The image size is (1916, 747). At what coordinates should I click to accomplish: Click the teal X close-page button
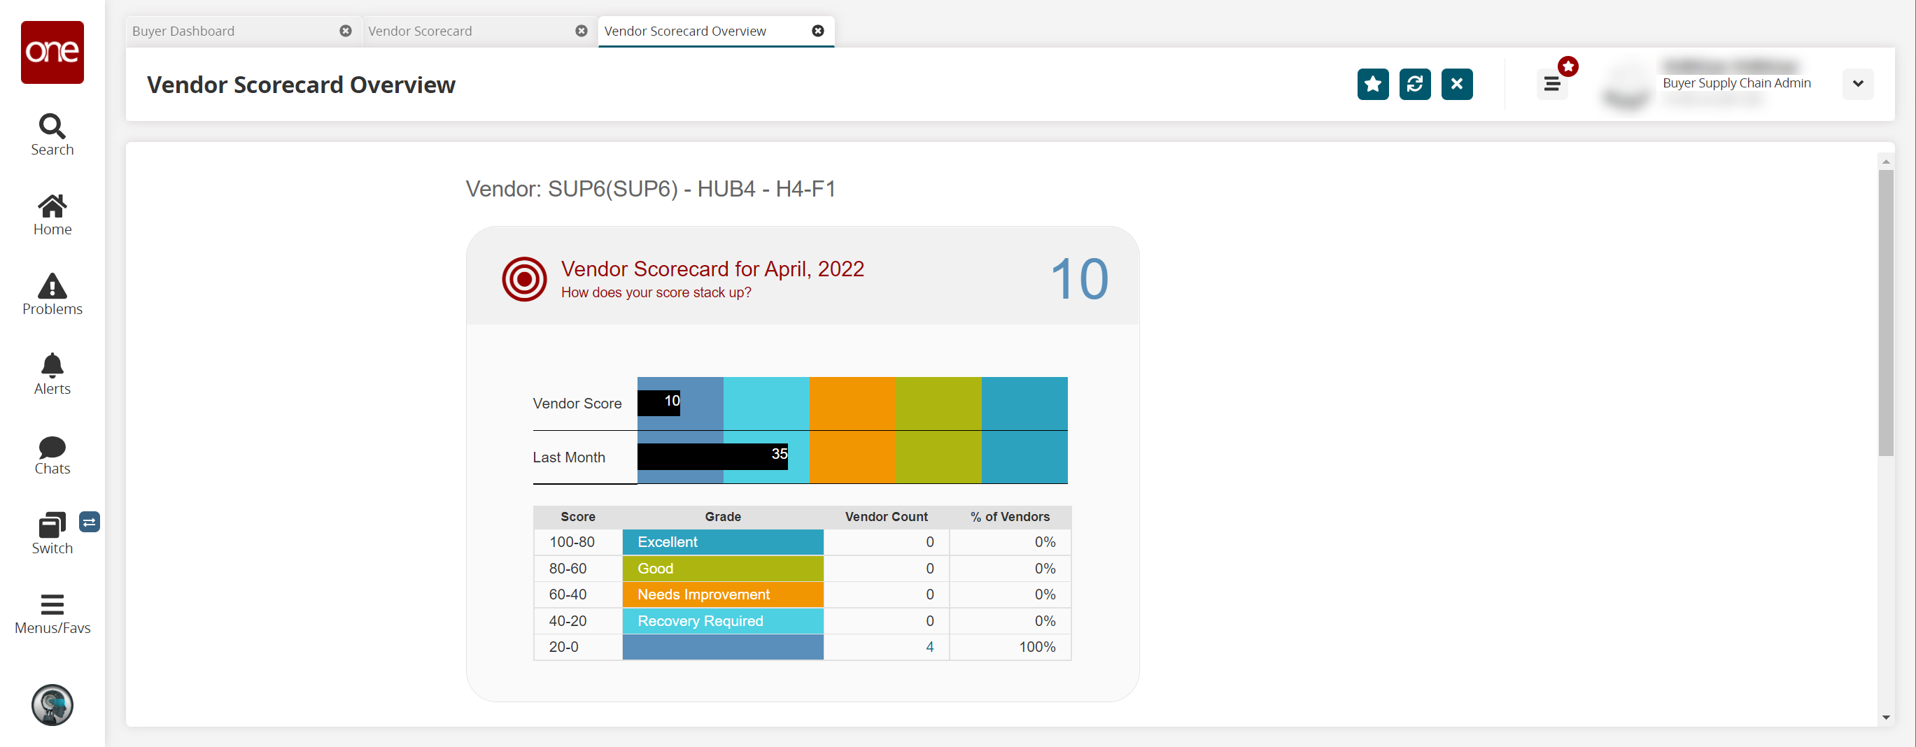(1456, 84)
